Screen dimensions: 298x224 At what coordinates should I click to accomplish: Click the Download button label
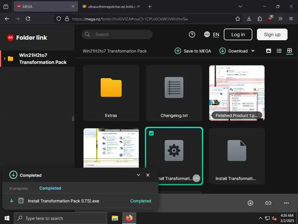[238, 51]
